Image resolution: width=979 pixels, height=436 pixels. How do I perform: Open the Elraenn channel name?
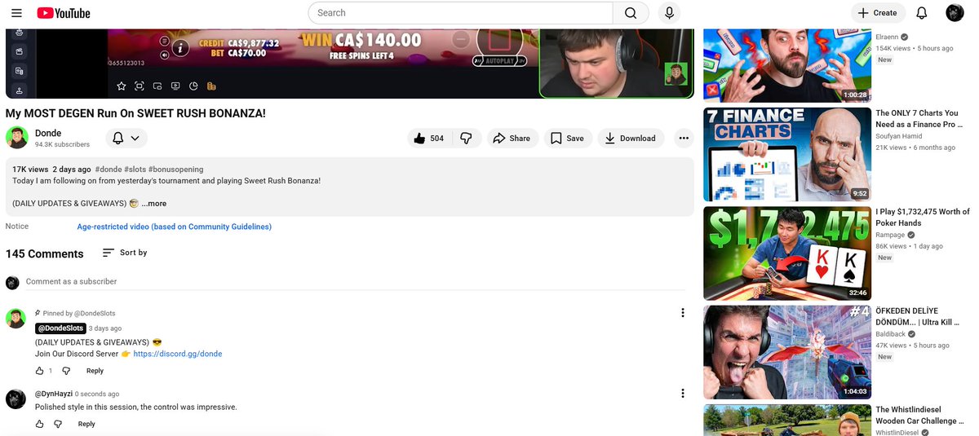point(888,37)
